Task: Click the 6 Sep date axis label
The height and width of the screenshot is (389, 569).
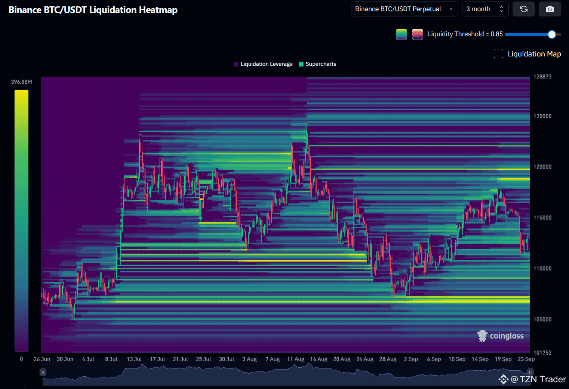Action: pos(434,359)
